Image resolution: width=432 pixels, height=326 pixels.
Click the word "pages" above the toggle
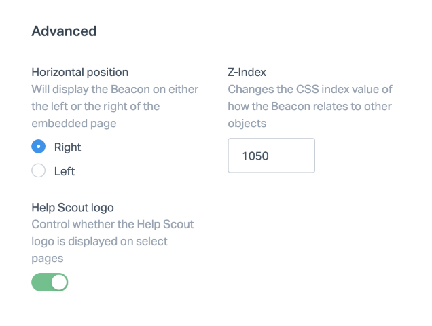point(48,258)
